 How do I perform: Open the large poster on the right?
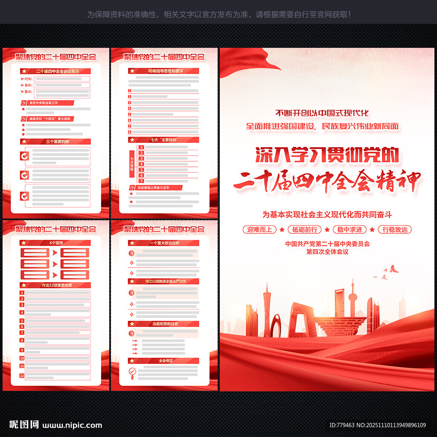point(327,219)
